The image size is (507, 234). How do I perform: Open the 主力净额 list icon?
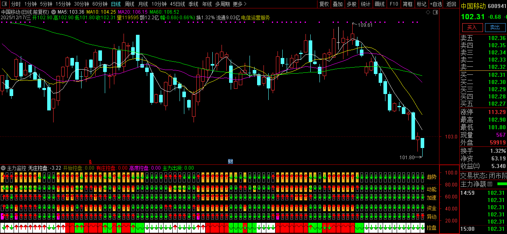click(490, 184)
